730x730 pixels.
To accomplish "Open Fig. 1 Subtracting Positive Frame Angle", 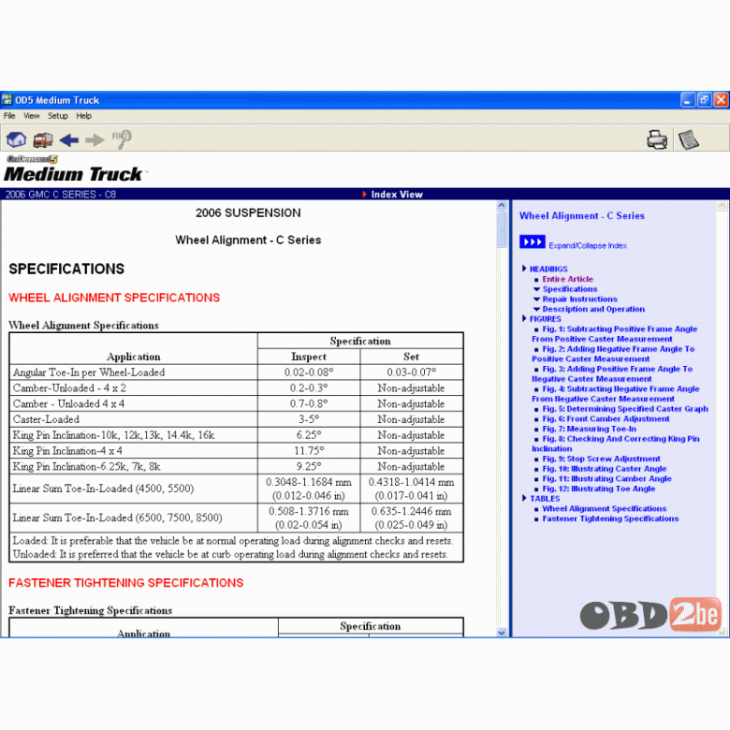I will [615, 334].
